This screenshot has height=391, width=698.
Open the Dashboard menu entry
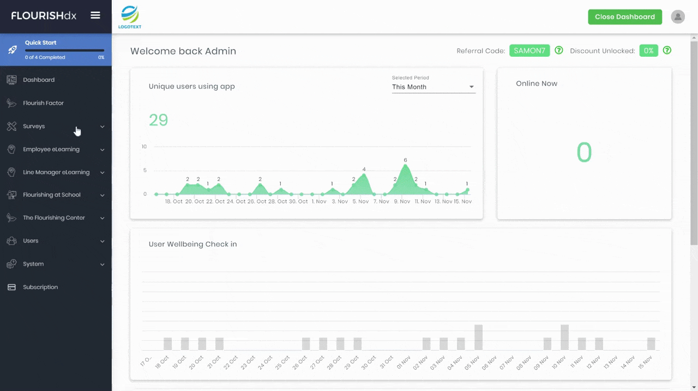click(39, 80)
